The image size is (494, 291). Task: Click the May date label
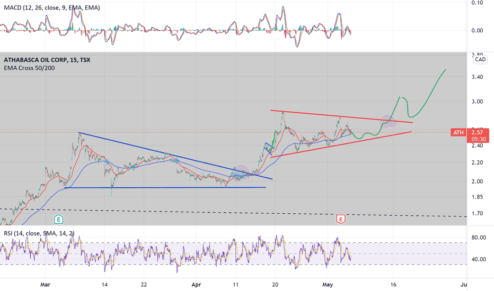(328, 285)
